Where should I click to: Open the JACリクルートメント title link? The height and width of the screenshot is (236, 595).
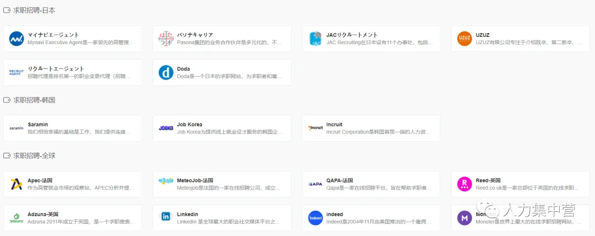[352, 35]
